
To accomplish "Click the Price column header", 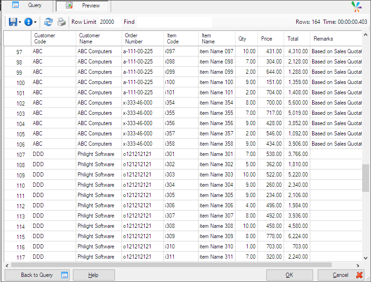I will pos(271,38).
